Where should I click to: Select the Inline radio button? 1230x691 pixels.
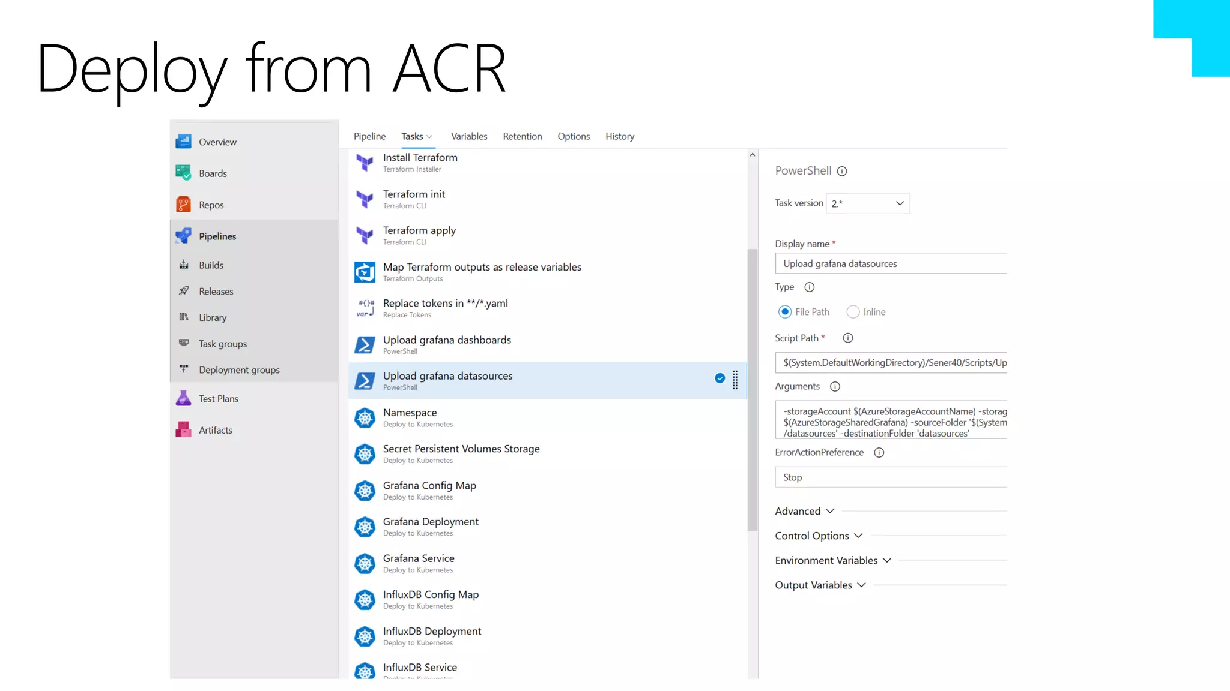(x=853, y=312)
